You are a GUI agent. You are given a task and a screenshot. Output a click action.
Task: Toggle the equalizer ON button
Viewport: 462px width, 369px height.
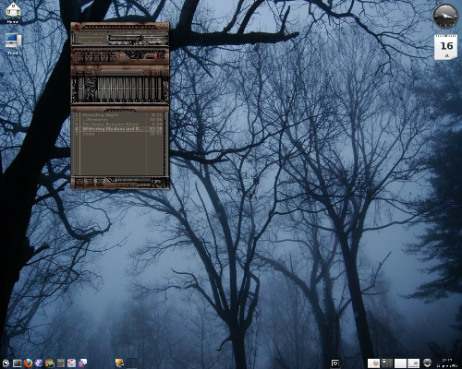pyautogui.click(x=80, y=74)
